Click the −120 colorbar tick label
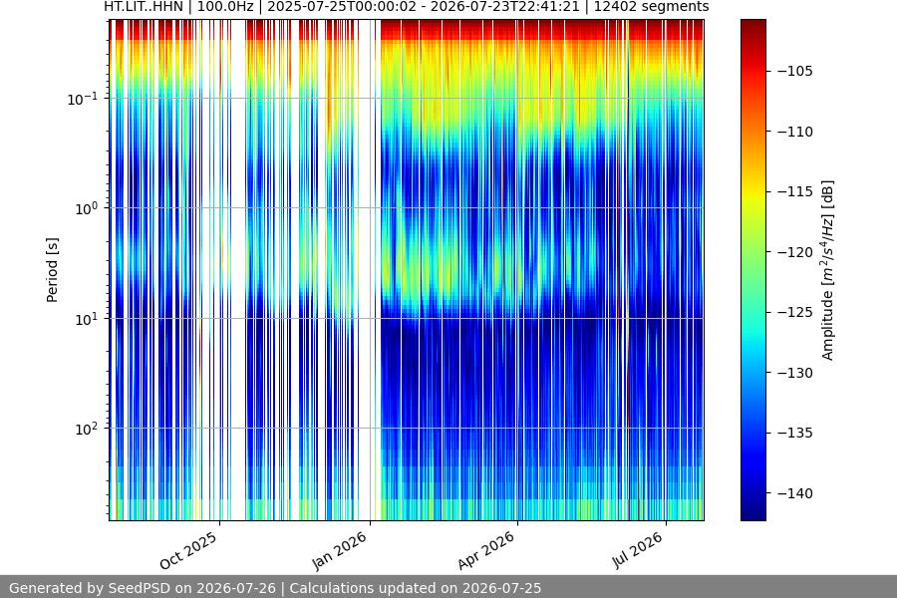The height and width of the screenshot is (598, 897). point(795,252)
